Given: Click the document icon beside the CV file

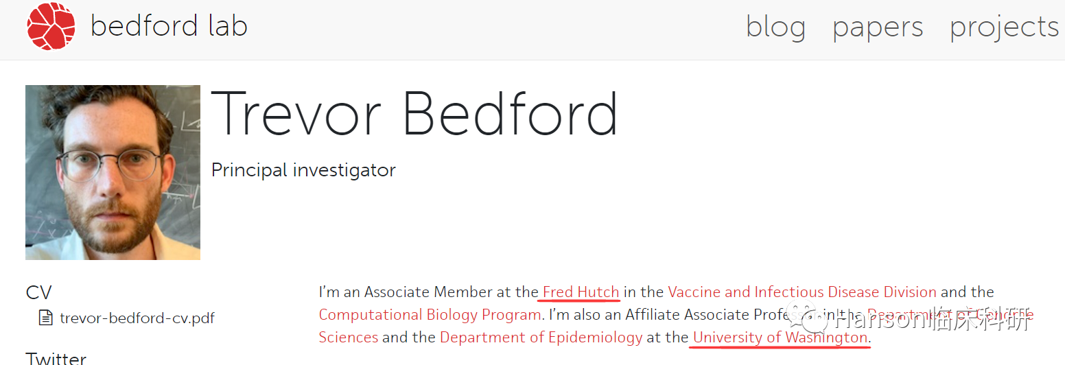Looking at the screenshot, I should (46, 318).
